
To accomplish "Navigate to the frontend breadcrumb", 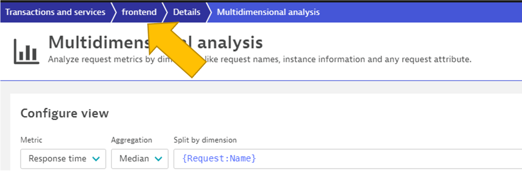I will click(x=139, y=12).
